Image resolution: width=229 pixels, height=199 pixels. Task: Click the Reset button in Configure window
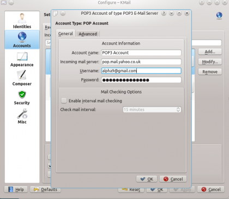[131, 190]
